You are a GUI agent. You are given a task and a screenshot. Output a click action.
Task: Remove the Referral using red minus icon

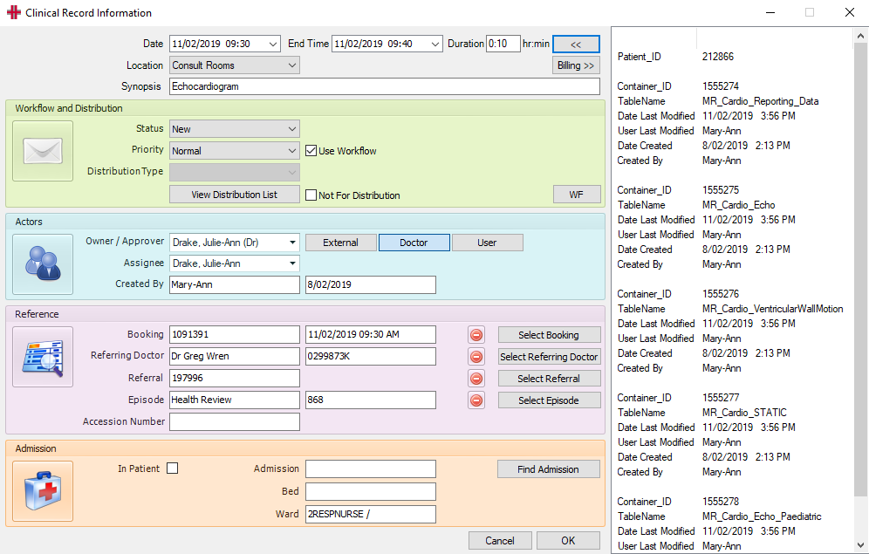point(476,379)
